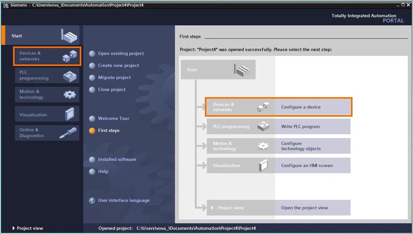Screen dimensions: 413x234
Task: Click Devices & networks box in First steps
Action: [241, 107]
